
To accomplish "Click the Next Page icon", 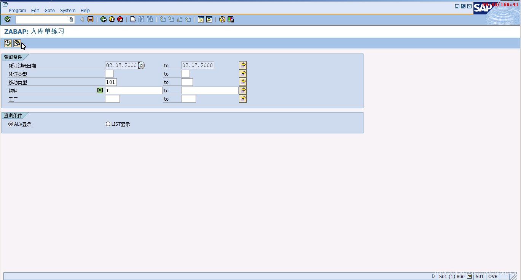I will pyautogui.click(x=180, y=19).
